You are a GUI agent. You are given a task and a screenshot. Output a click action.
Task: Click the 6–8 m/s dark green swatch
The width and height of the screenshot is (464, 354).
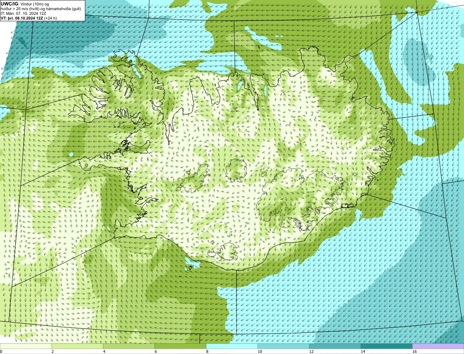pos(181,346)
